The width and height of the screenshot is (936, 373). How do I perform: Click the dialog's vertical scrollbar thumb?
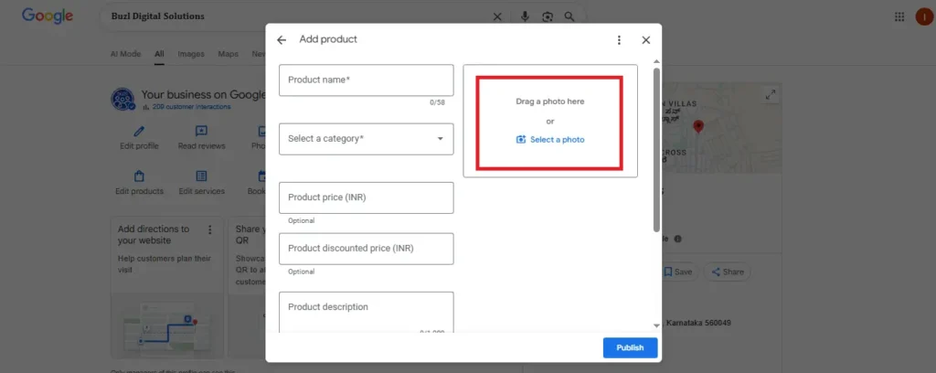(x=656, y=149)
